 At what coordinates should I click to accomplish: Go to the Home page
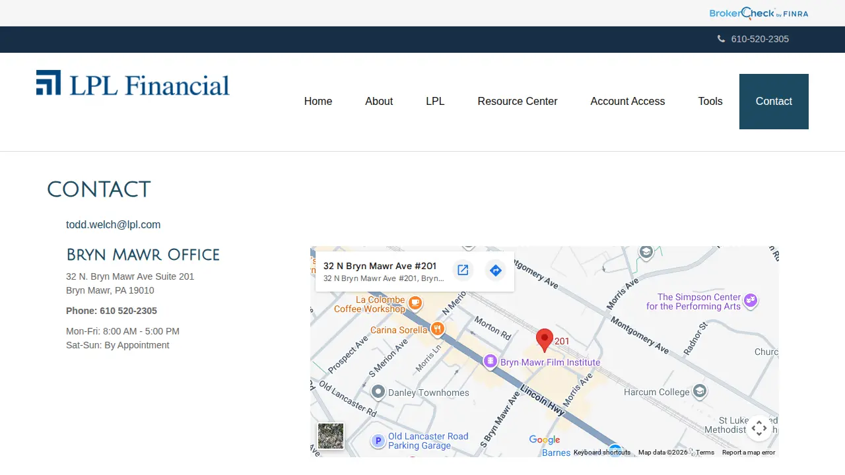click(318, 101)
